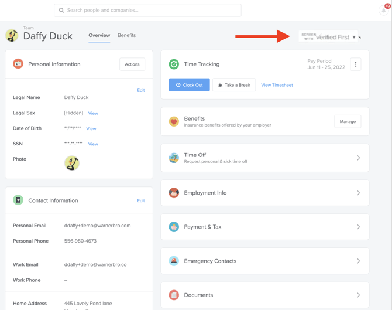Click the Daffy Duck page title
Viewport: 392px width, 310px height.
point(48,36)
